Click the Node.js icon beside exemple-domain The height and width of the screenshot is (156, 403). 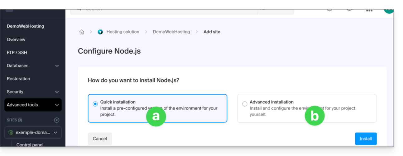[x=11, y=132]
